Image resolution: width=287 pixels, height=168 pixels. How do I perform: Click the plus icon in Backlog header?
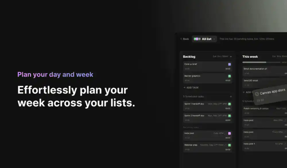[231, 57]
